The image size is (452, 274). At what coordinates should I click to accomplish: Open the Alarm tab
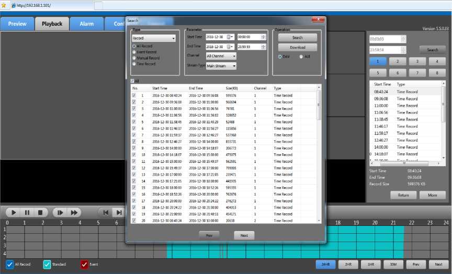pyautogui.click(x=87, y=24)
